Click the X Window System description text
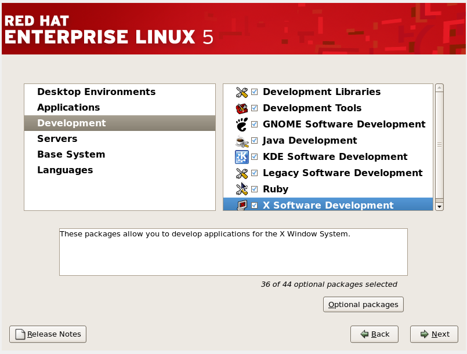The height and width of the screenshot is (354, 467). 205,234
